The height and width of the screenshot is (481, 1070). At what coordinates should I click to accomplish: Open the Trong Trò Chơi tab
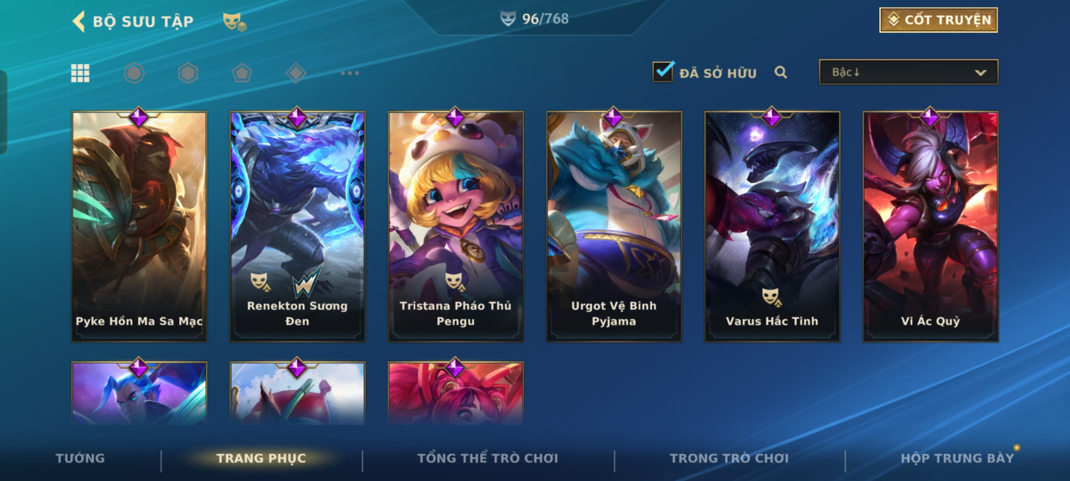[729, 458]
